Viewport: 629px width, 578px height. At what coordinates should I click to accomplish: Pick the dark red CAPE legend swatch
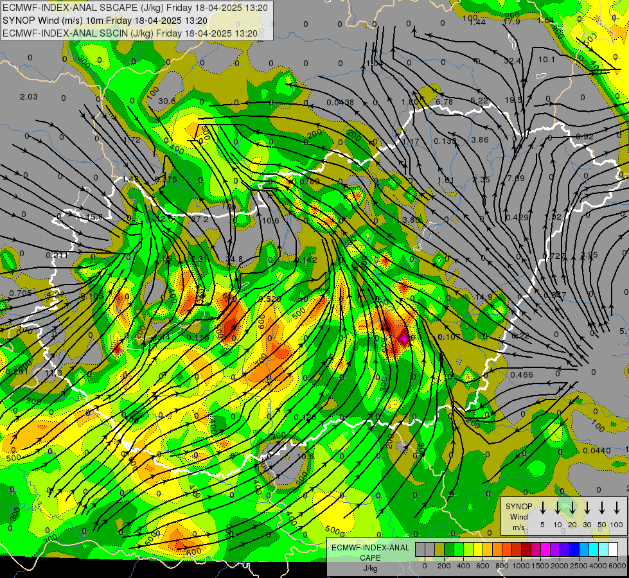(527, 550)
